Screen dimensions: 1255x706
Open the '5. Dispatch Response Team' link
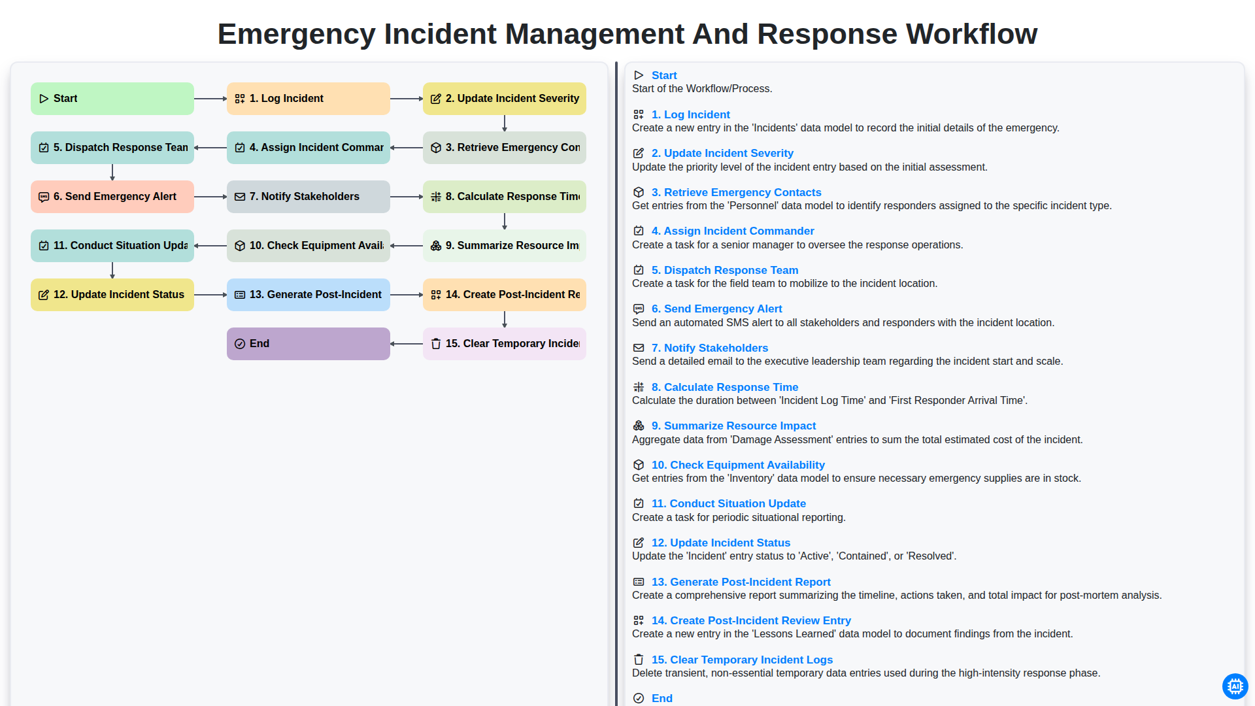(x=725, y=270)
